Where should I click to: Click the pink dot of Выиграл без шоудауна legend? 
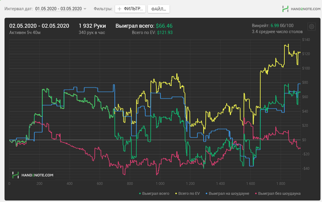[x=256, y=194]
